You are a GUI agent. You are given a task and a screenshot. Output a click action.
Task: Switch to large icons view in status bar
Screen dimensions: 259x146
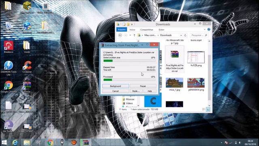tap(208, 109)
